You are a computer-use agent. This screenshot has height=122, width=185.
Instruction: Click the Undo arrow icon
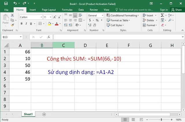coord(15,3)
